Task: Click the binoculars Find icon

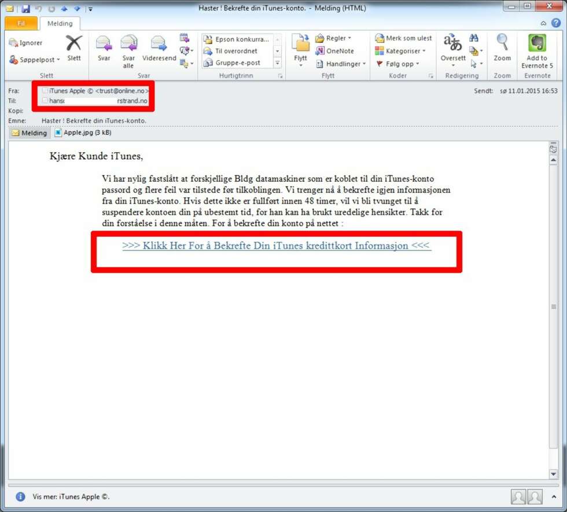Action: pos(474,38)
